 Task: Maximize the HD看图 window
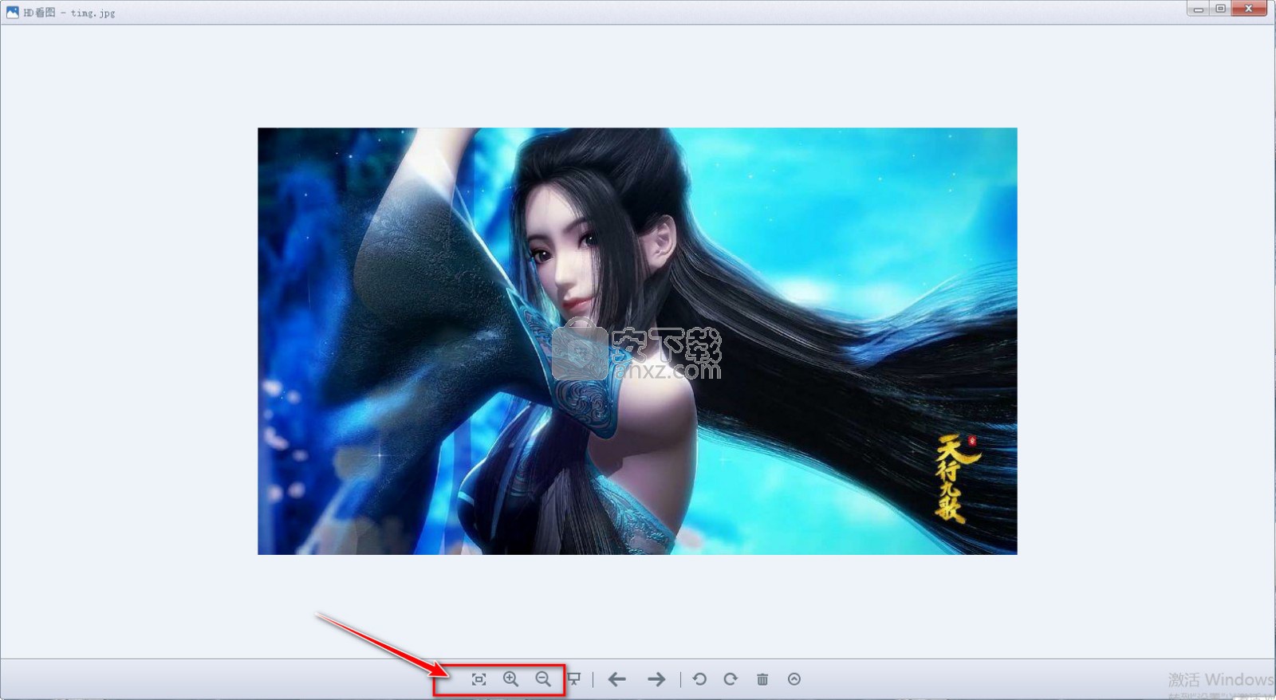(x=1220, y=9)
